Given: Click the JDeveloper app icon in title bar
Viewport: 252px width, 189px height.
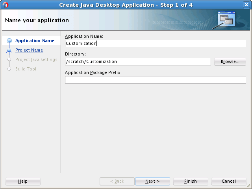Looking at the screenshot, I should pos(5,5).
